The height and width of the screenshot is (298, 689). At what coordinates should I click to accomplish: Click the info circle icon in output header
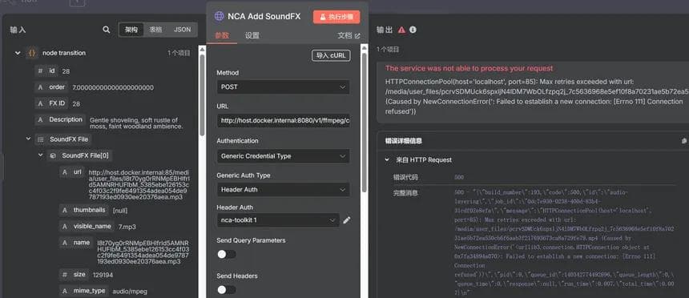tap(413, 30)
